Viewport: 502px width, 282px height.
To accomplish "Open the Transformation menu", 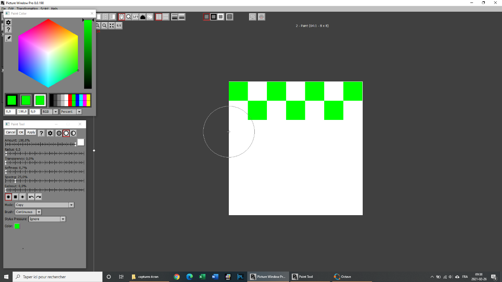I will (27, 8).
